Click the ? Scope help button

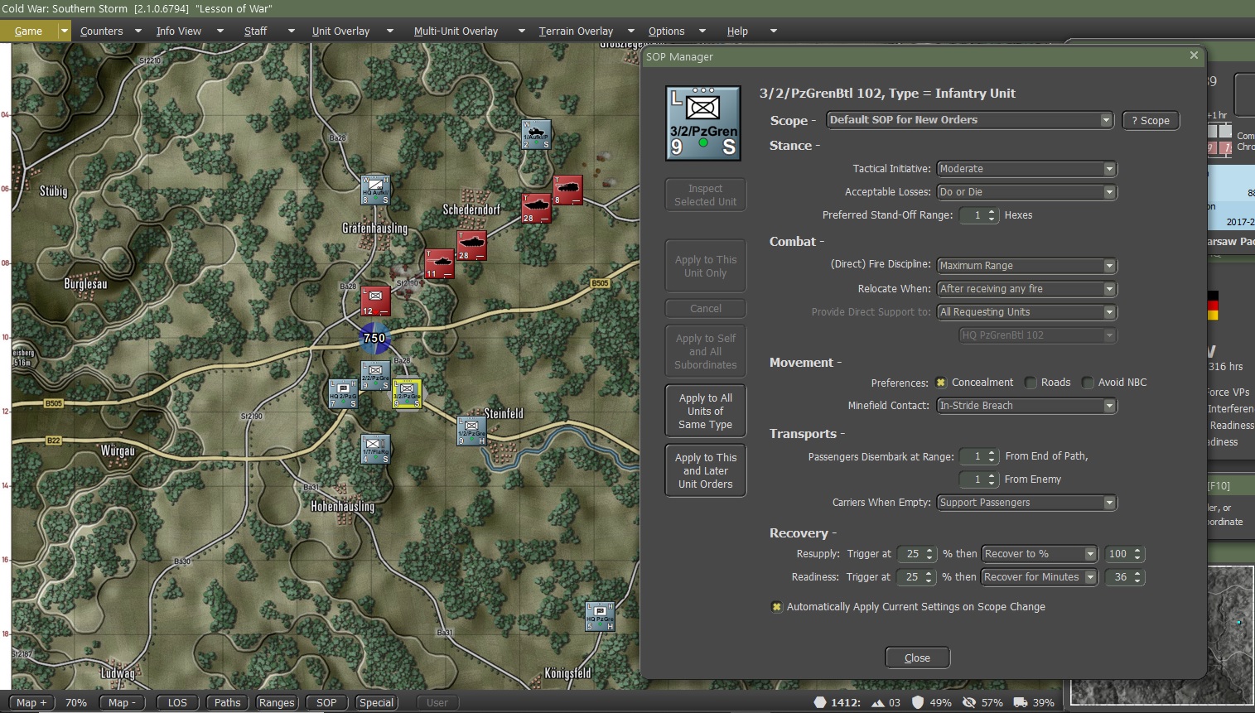point(1151,121)
